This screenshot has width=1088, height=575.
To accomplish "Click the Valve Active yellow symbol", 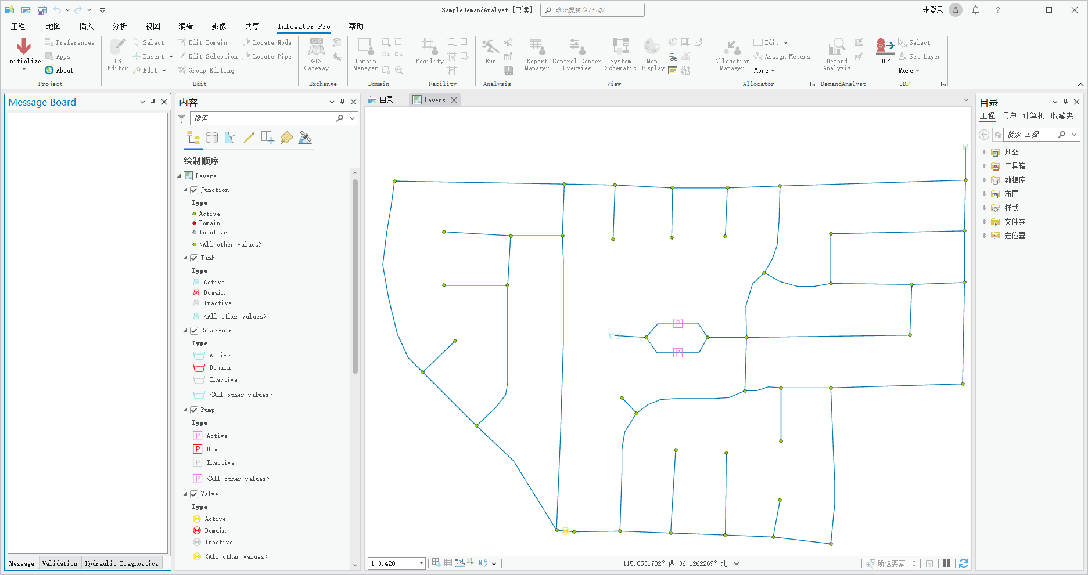I will coord(197,519).
